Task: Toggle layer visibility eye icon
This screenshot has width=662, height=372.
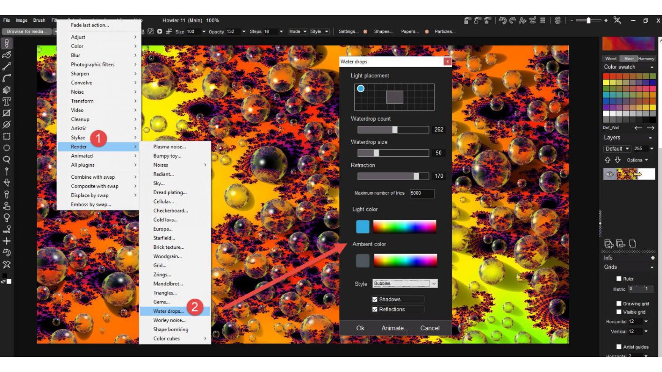Action: (x=610, y=174)
